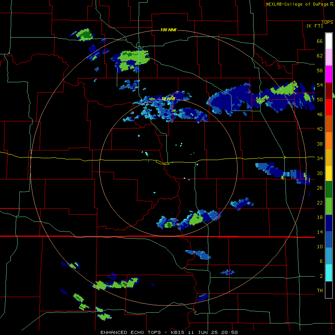Click the '50' legend value
The width and height of the screenshot is (335, 335).
coord(320,99)
